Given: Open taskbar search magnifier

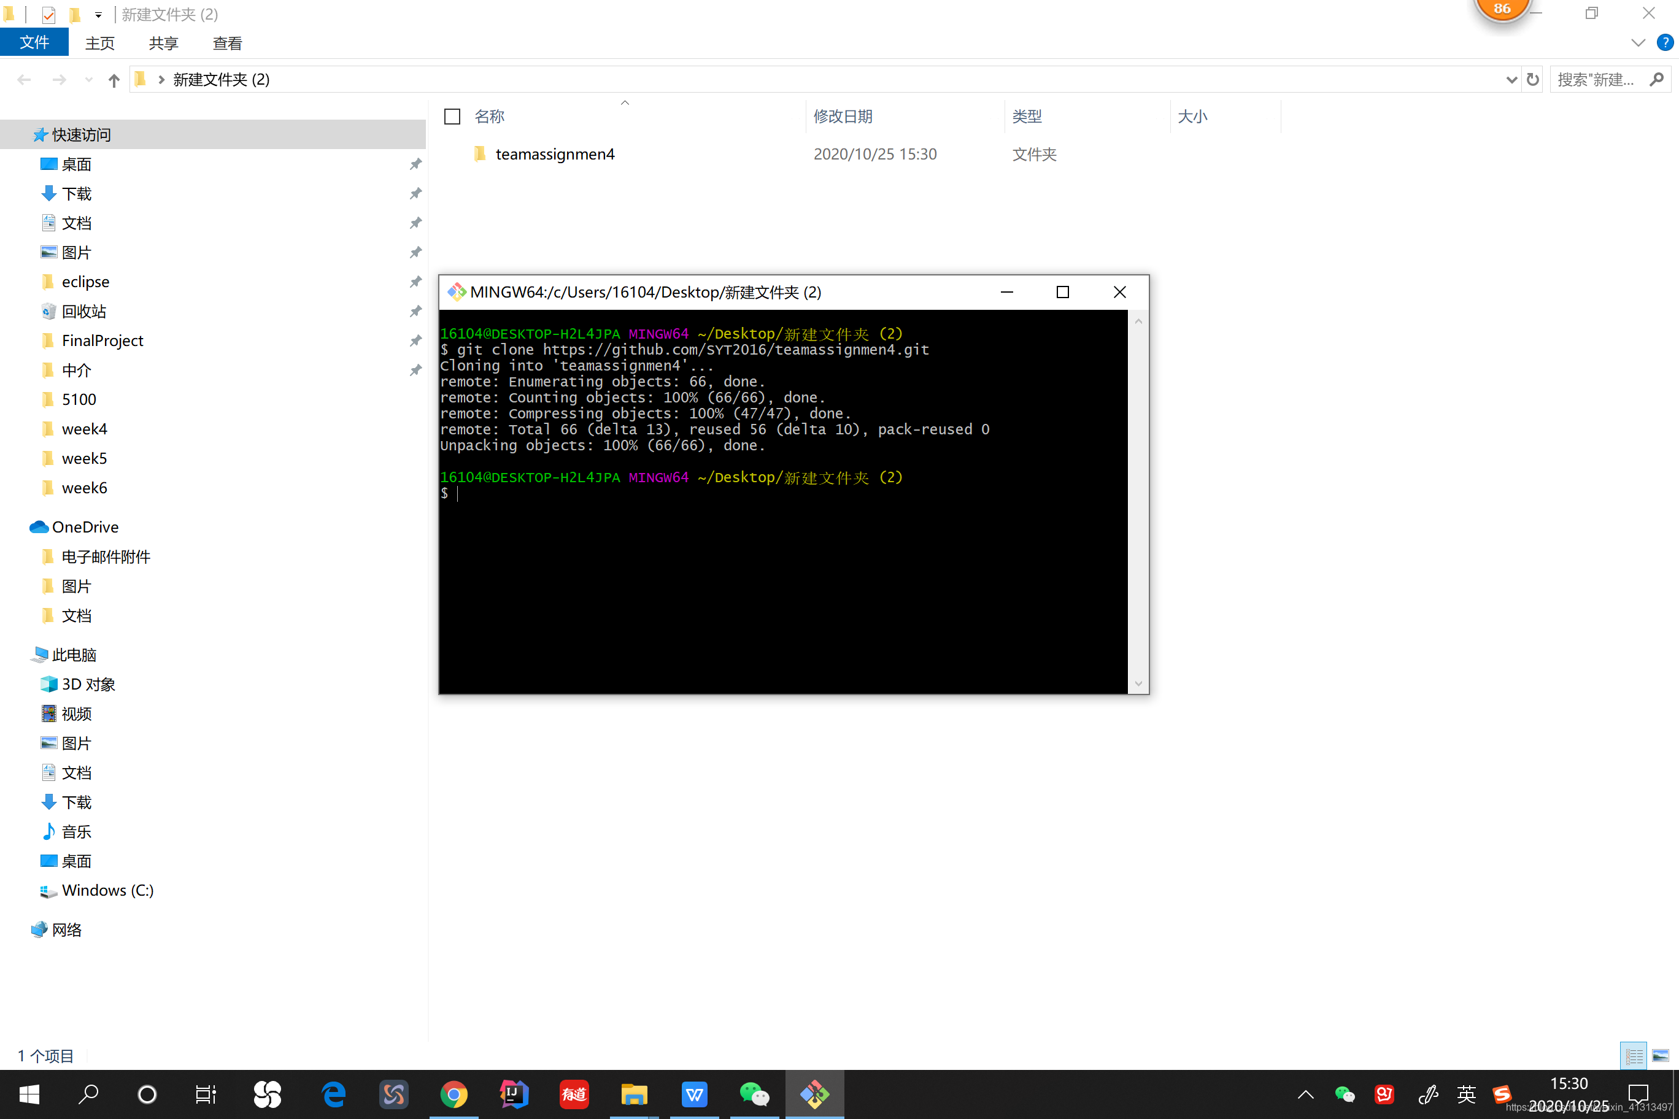Looking at the screenshot, I should [x=88, y=1094].
